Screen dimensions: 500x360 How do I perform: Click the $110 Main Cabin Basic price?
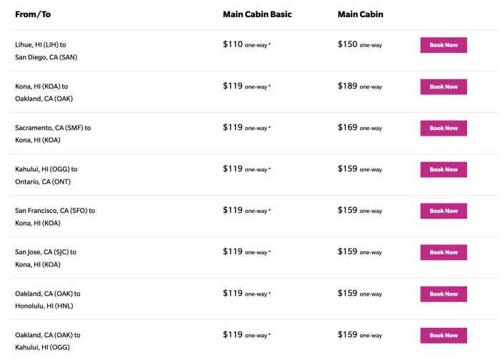click(x=233, y=44)
